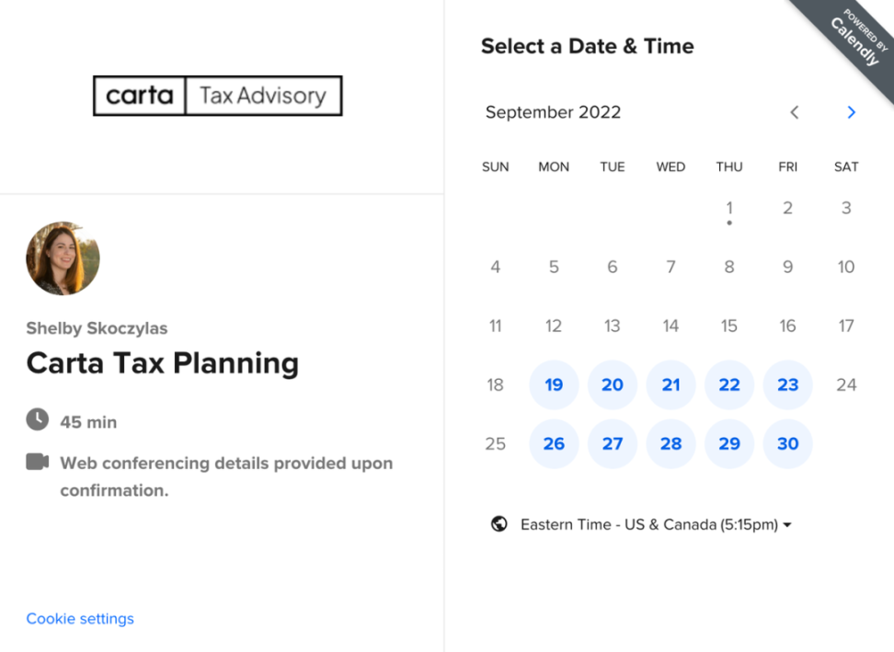Viewport: 894px width, 652px height.
Task: Pick Wednesday September 21
Action: coord(671,384)
